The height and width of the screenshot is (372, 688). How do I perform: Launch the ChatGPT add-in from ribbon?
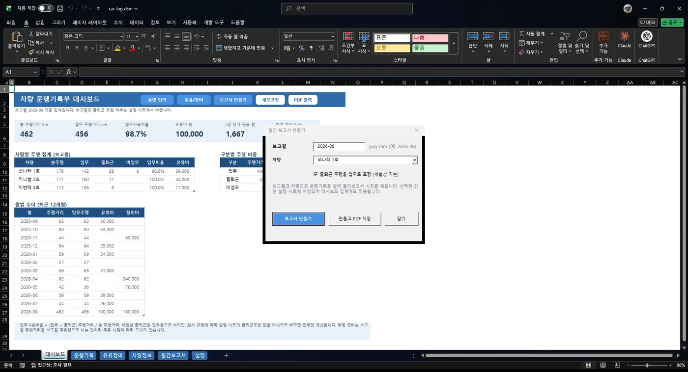(x=646, y=39)
